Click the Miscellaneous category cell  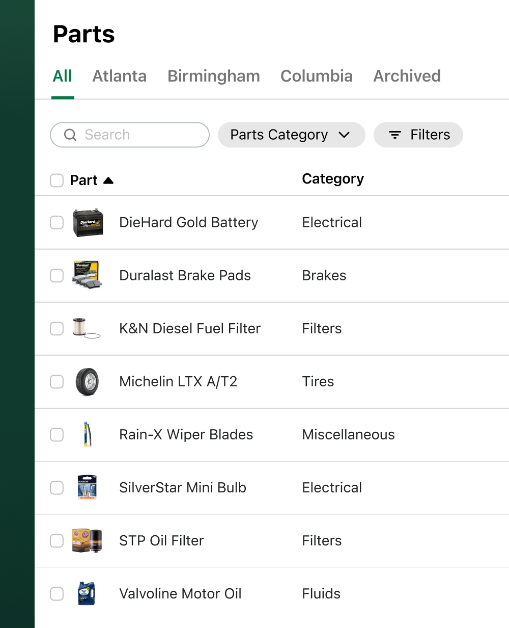click(x=349, y=434)
